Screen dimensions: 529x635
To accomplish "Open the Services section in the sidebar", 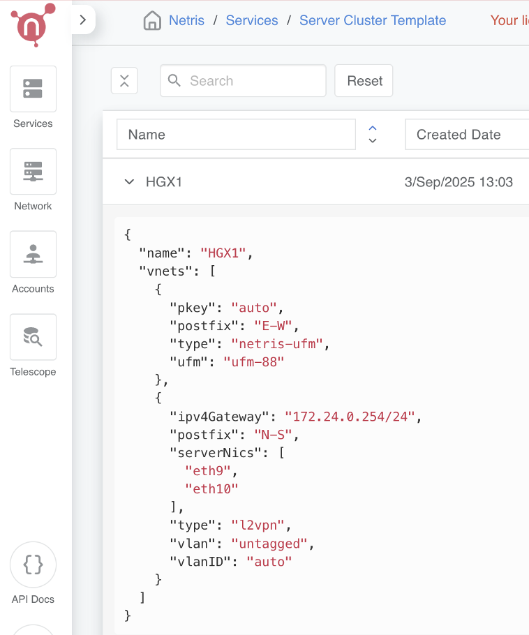I will pyautogui.click(x=33, y=89).
